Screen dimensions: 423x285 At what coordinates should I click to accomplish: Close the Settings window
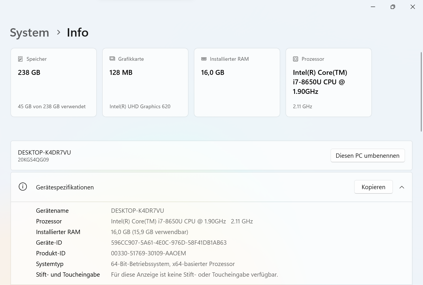413,7
